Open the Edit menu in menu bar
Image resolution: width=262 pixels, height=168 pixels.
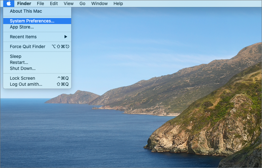coord(54,3)
